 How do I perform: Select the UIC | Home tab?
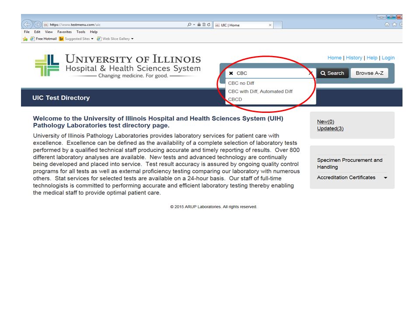243,25
